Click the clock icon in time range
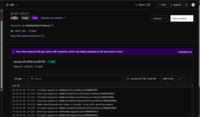The width and height of the screenshot is (200, 117). click(x=128, y=79)
